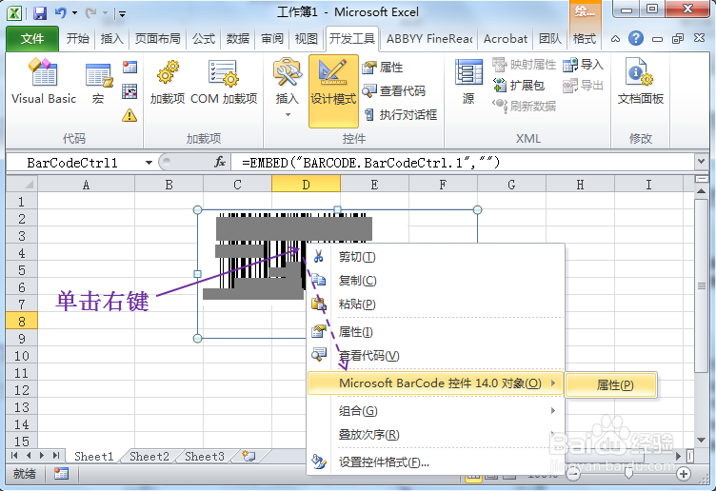This screenshot has height=491, width=716.
Task: Click XML 导入 import button
Action: pos(583,65)
